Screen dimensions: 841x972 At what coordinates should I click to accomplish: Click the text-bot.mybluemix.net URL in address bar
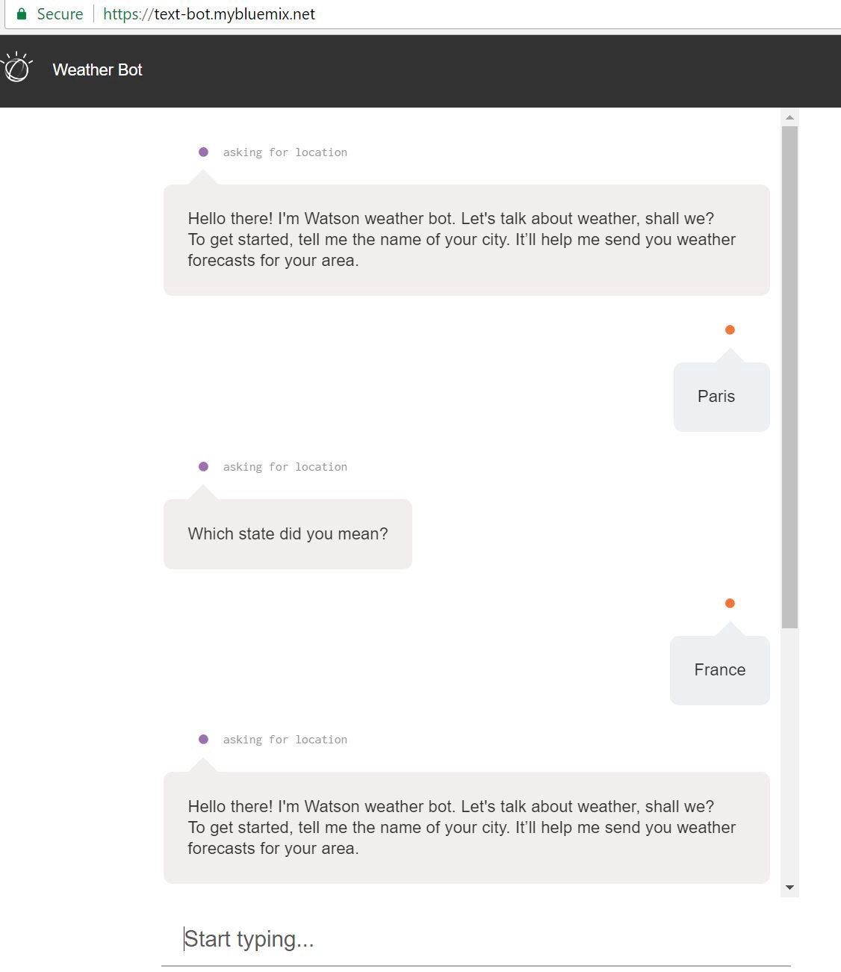click(209, 14)
